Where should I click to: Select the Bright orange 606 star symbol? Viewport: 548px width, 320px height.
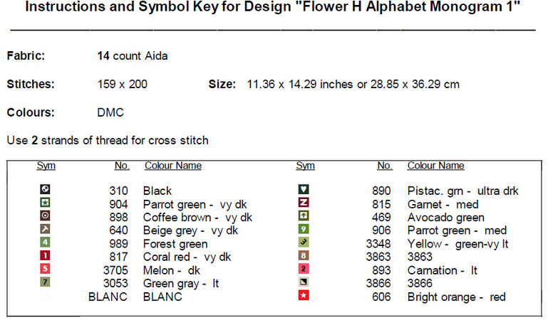coord(303,296)
